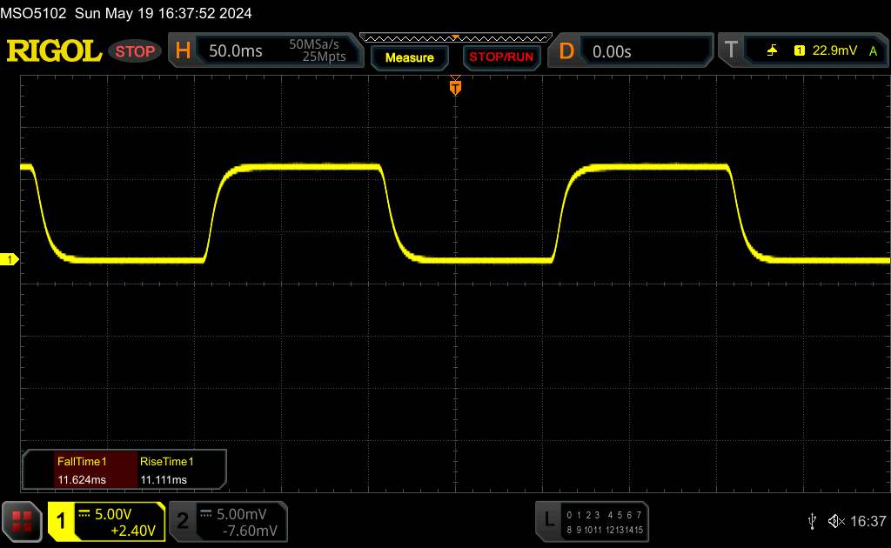Image resolution: width=891 pixels, height=548 pixels.
Task: Click the red STOP status indicator
Action: point(135,51)
